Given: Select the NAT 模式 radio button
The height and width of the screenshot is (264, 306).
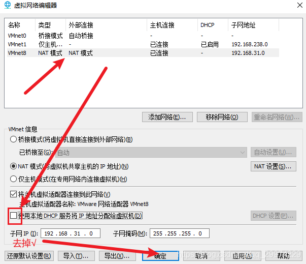Looking at the screenshot, I should pyautogui.click(x=13, y=166).
